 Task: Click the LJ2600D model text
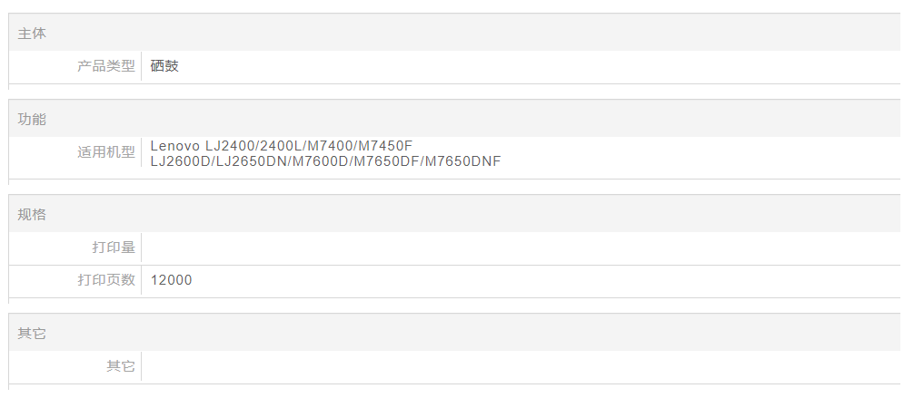click(x=181, y=161)
